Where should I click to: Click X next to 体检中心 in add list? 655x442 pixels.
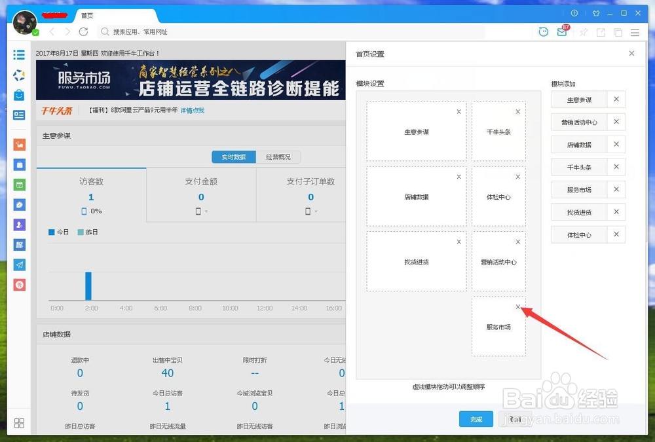click(x=616, y=235)
